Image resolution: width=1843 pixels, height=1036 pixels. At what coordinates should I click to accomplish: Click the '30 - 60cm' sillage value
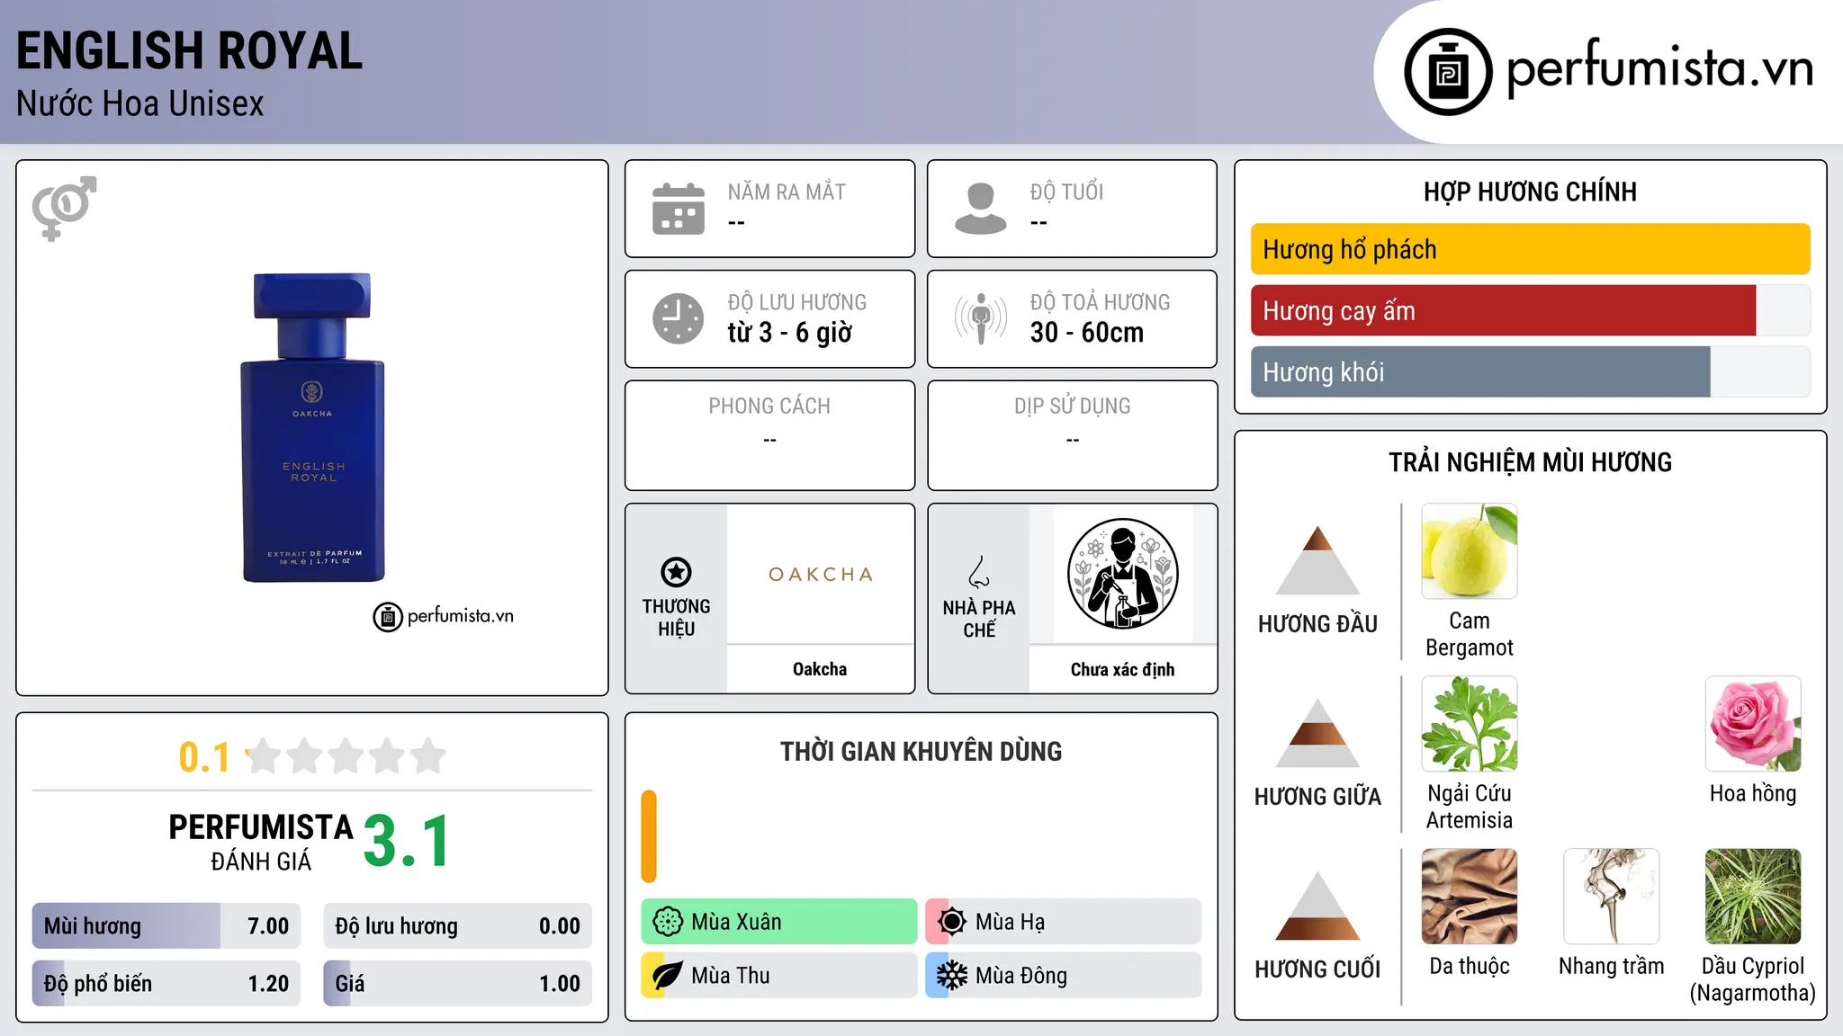pyautogui.click(x=1086, y=333)
